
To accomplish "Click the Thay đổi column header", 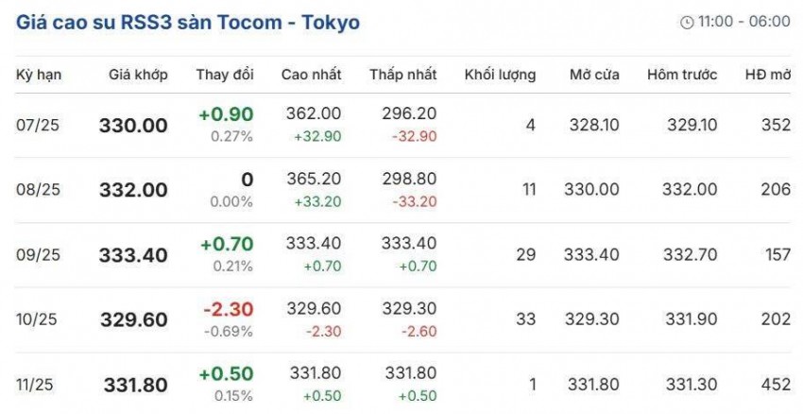I will [x=225, y=75].
